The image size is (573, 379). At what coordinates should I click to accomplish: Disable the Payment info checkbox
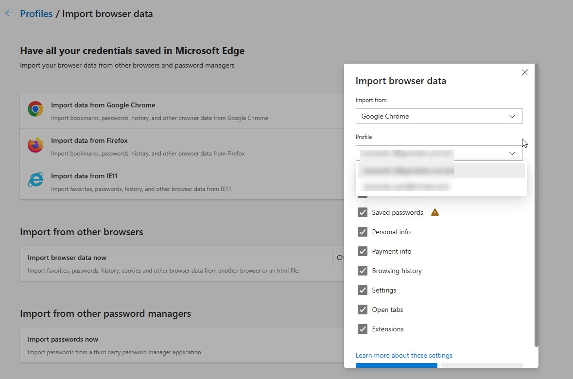(x=363, y=251)
